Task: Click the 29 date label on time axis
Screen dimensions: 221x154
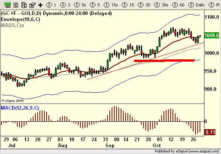Action: pyautogui.click(x=6, y=139)
